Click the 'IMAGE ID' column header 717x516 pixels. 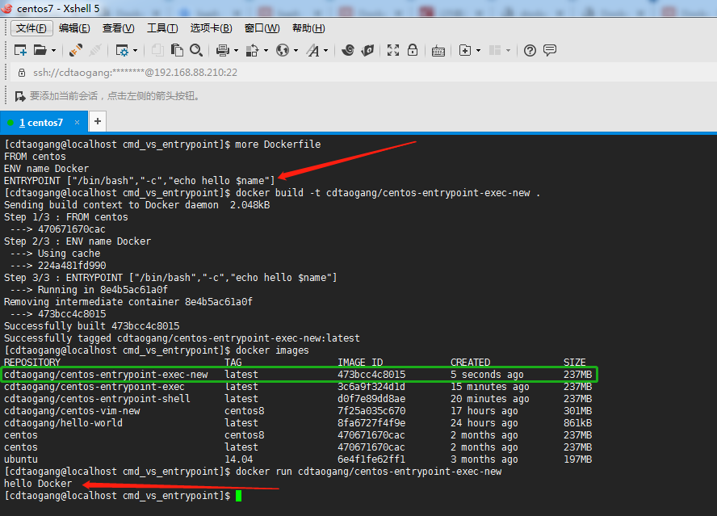click(x=360, y=363)
